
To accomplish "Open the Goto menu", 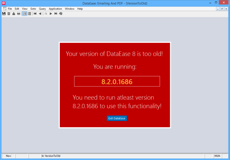I will [33, 9].
